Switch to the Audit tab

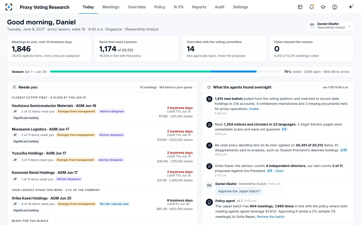point(220,7)
